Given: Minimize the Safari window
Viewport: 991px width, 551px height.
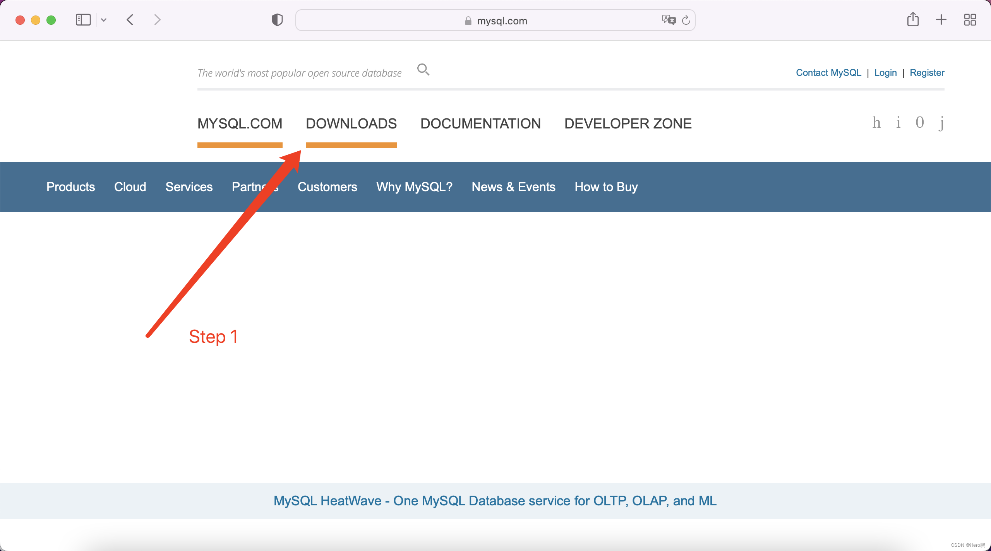Looking at the screenshot, I should pos(36,20).
